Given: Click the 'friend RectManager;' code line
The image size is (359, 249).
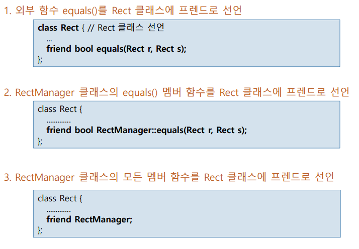Looking at the screenshot, I should [x=89, y=219].
